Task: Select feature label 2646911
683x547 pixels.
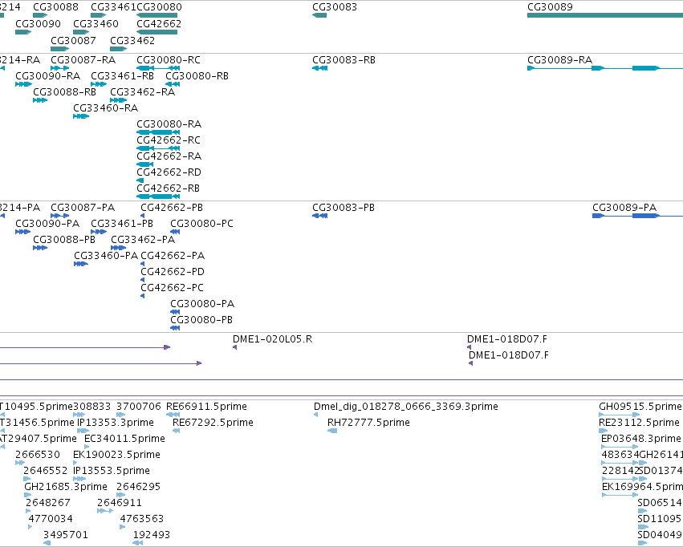Action: 120,503
